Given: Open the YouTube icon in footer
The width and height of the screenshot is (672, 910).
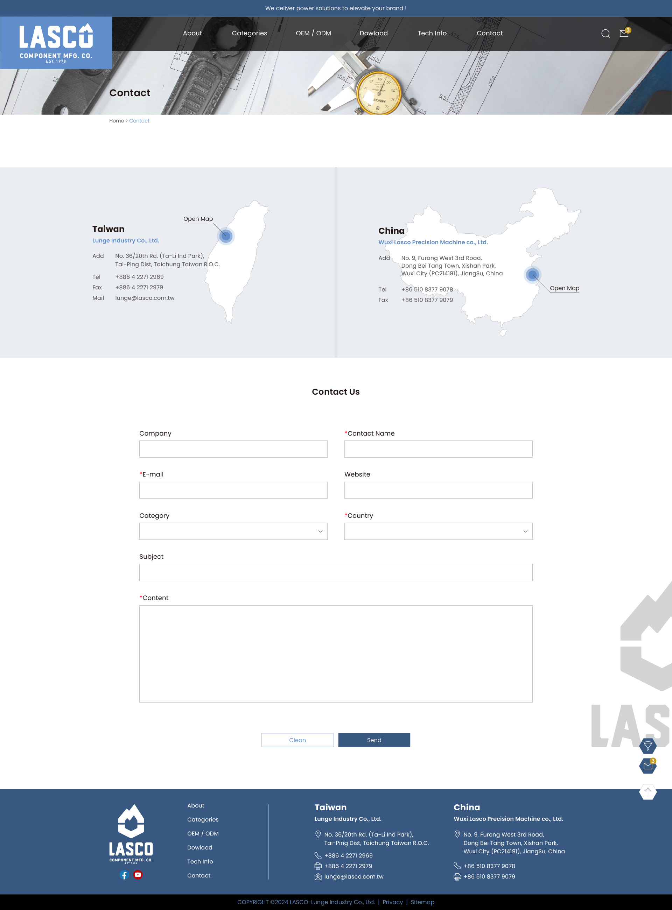Looking at the screenshot, I should [138, 875].
